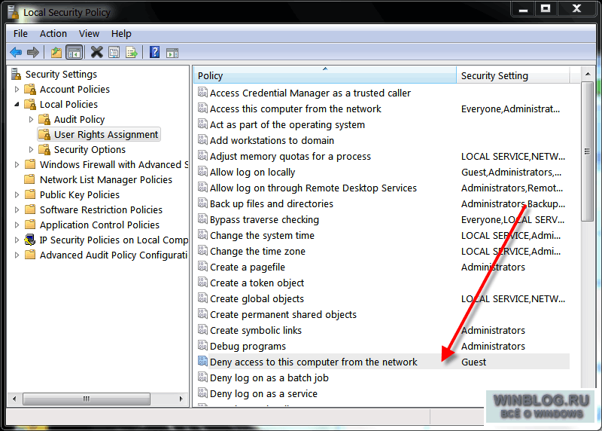The image size is (602, 431).
Task: Click the Local Policies folder icon
Action: point(30,104)
